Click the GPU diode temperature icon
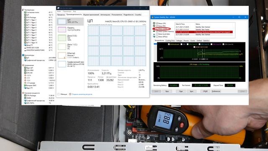Viewport: 268px width, 151px height. [25, 45]
